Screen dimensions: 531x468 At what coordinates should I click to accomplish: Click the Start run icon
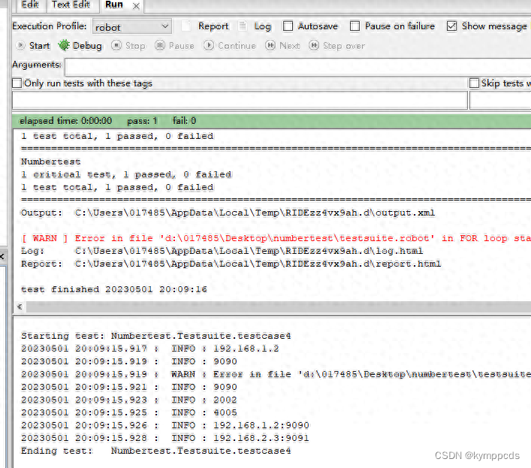[x=20, y=45]
